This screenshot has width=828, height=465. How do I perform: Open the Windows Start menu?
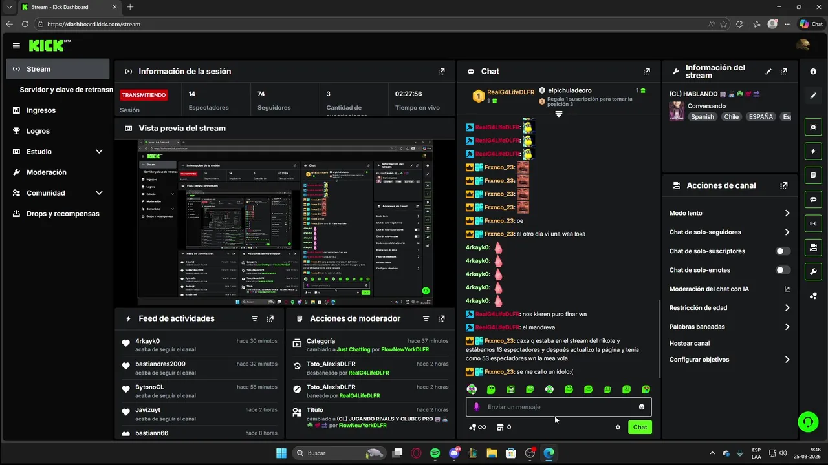click(281, 453)
